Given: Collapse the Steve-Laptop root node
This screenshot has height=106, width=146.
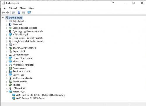Looking at the screenshot, I should click(x=3, y=18).
